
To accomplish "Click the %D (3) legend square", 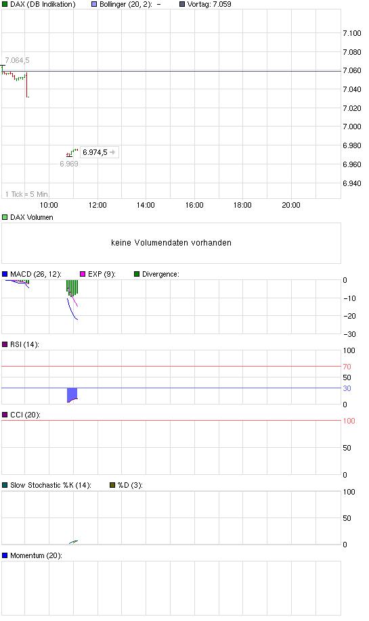I will pyautogui.click(x=112, y=485).
